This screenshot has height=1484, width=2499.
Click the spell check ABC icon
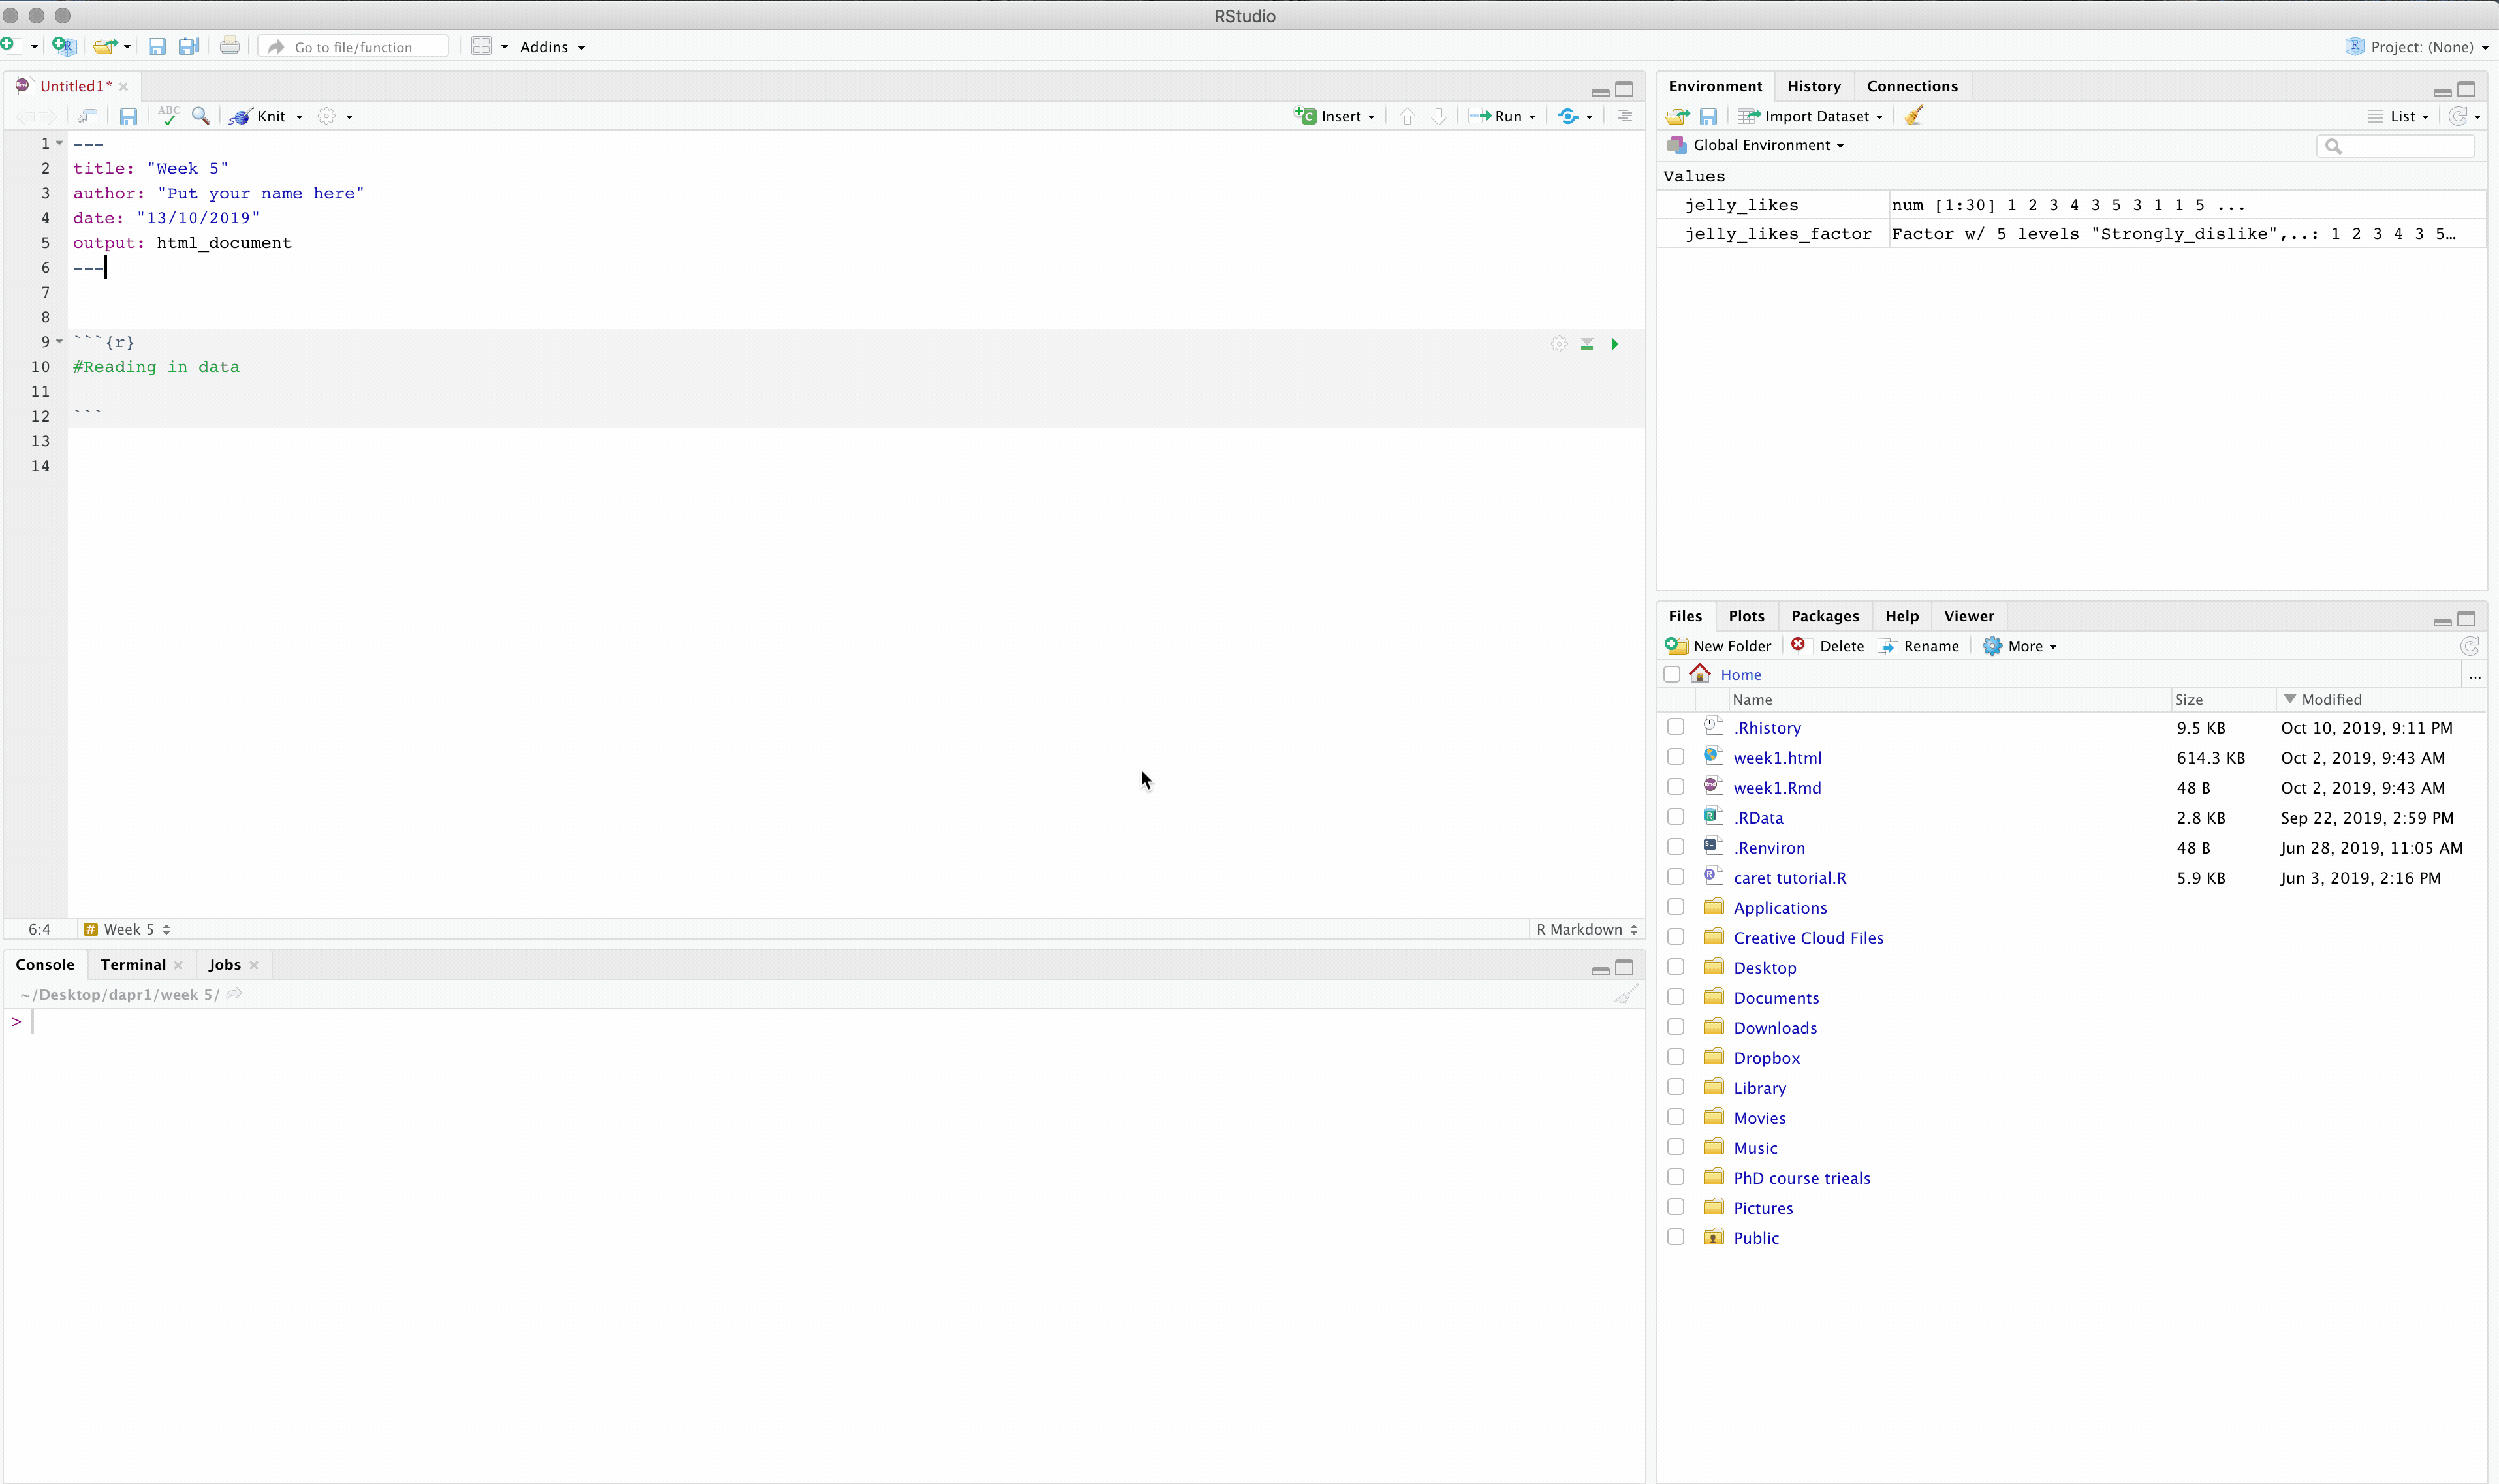tap(168, 116)
